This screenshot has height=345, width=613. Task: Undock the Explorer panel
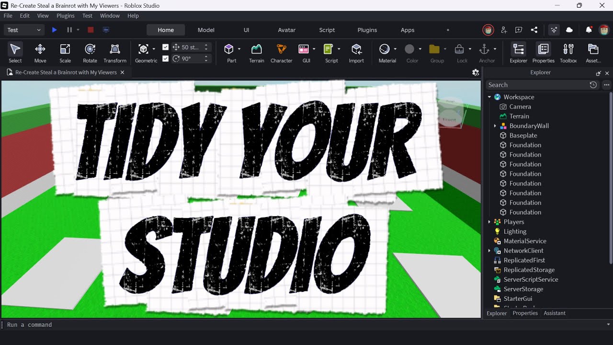tap(598, 73)
